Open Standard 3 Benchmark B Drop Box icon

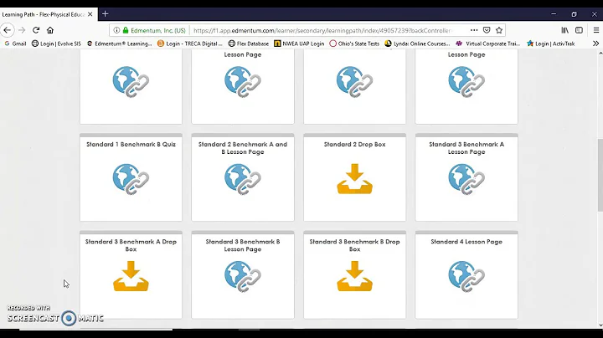(354, 276)
